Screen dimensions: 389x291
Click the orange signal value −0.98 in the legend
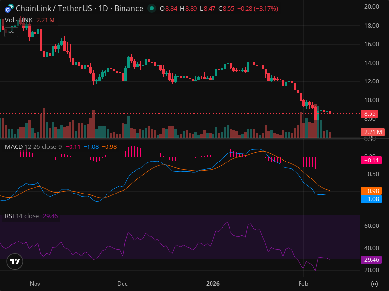tap(109, 147)
